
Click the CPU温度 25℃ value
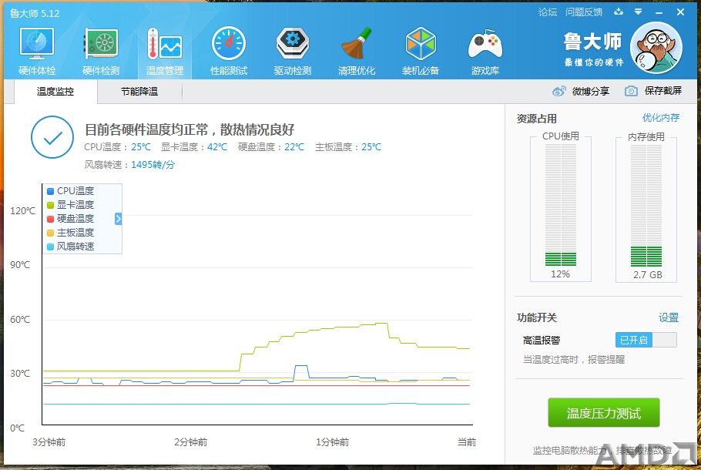141,147
